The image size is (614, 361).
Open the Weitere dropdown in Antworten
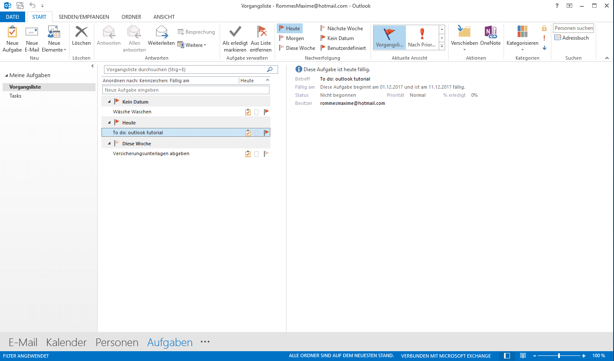point(192,45)
